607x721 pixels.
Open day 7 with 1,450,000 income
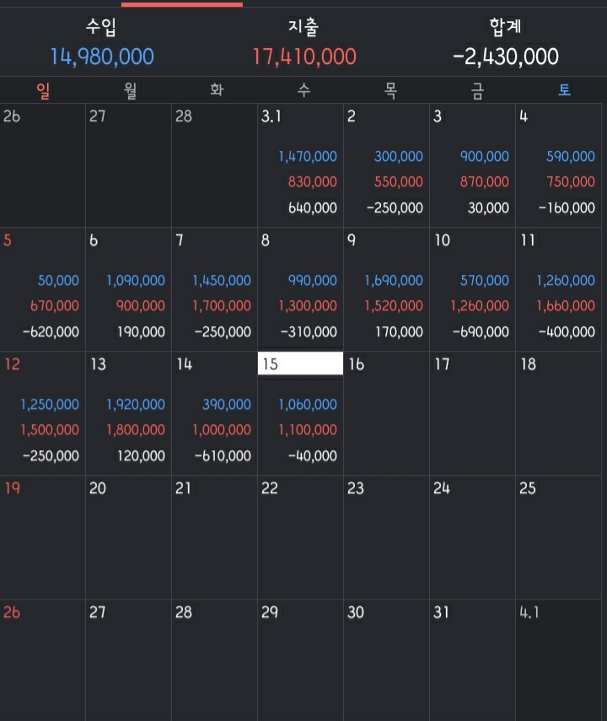[214, 289]
